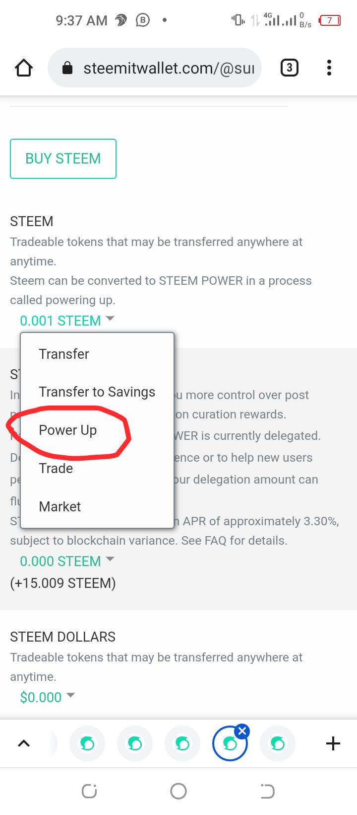Choose Transfer to Savings menu item
357x815 pixels.
(97, 392)
